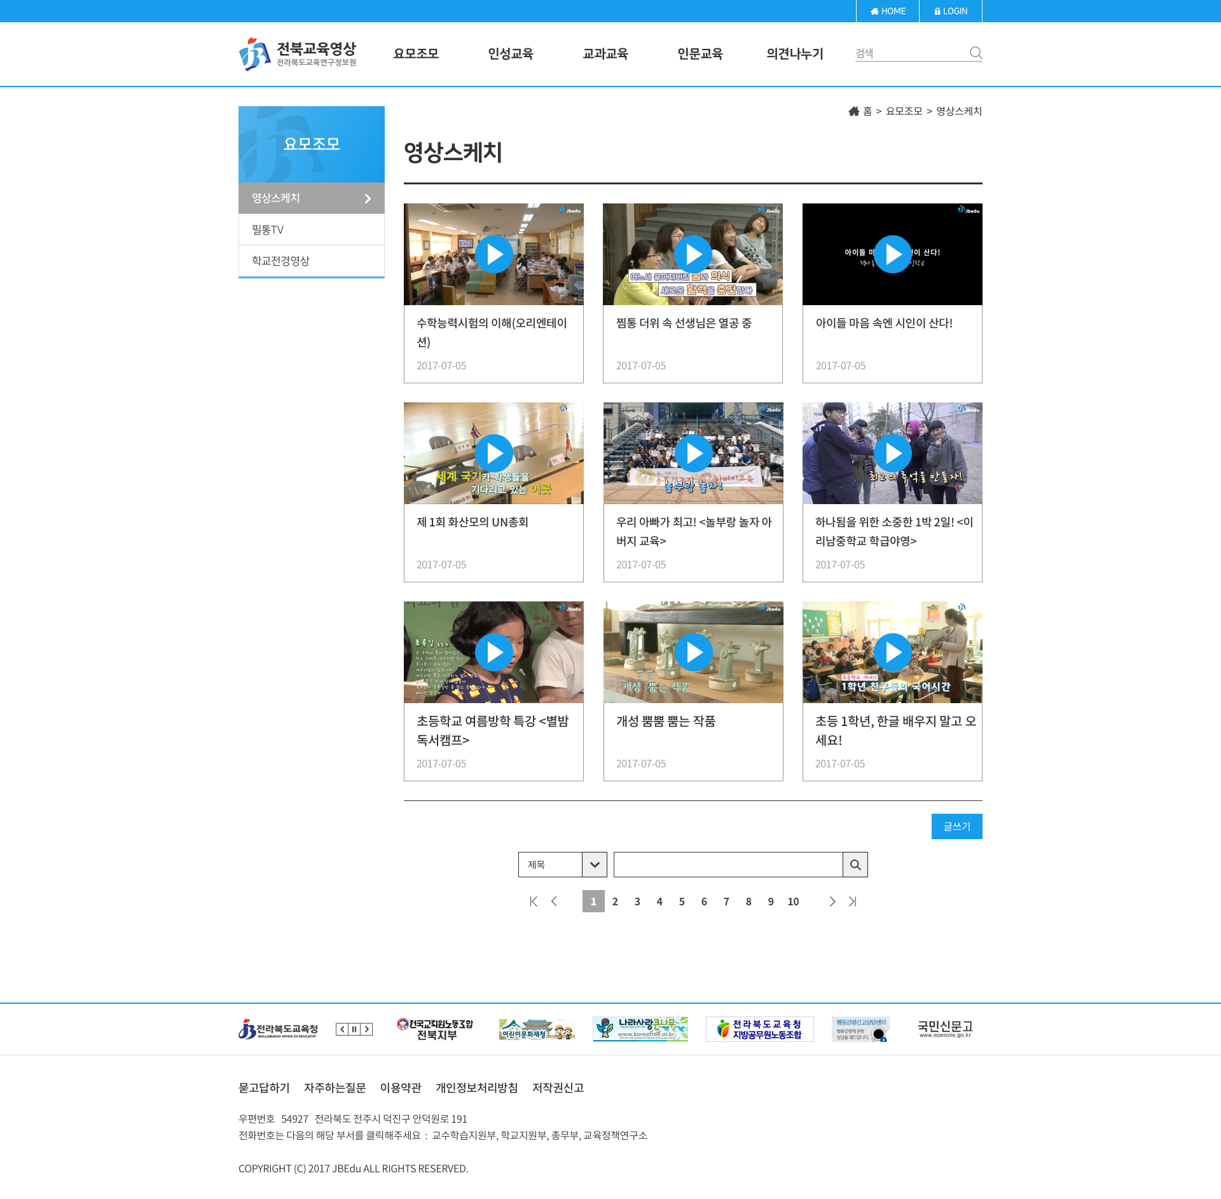Click next banner arrow in footer
The image size is (1221, 1199).
pyautogui.click(x=366, y=1029)
